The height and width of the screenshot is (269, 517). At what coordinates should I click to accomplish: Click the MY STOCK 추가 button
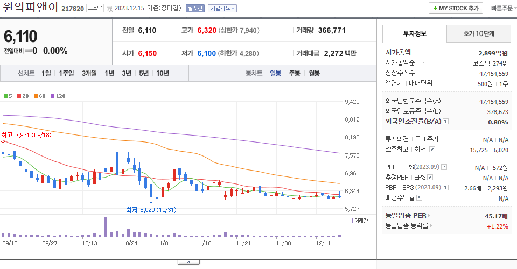pos(456,8)
